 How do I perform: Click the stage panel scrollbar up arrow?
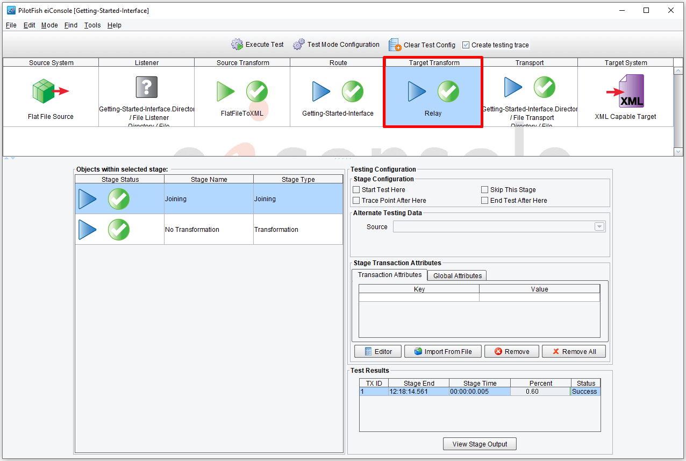678,70
